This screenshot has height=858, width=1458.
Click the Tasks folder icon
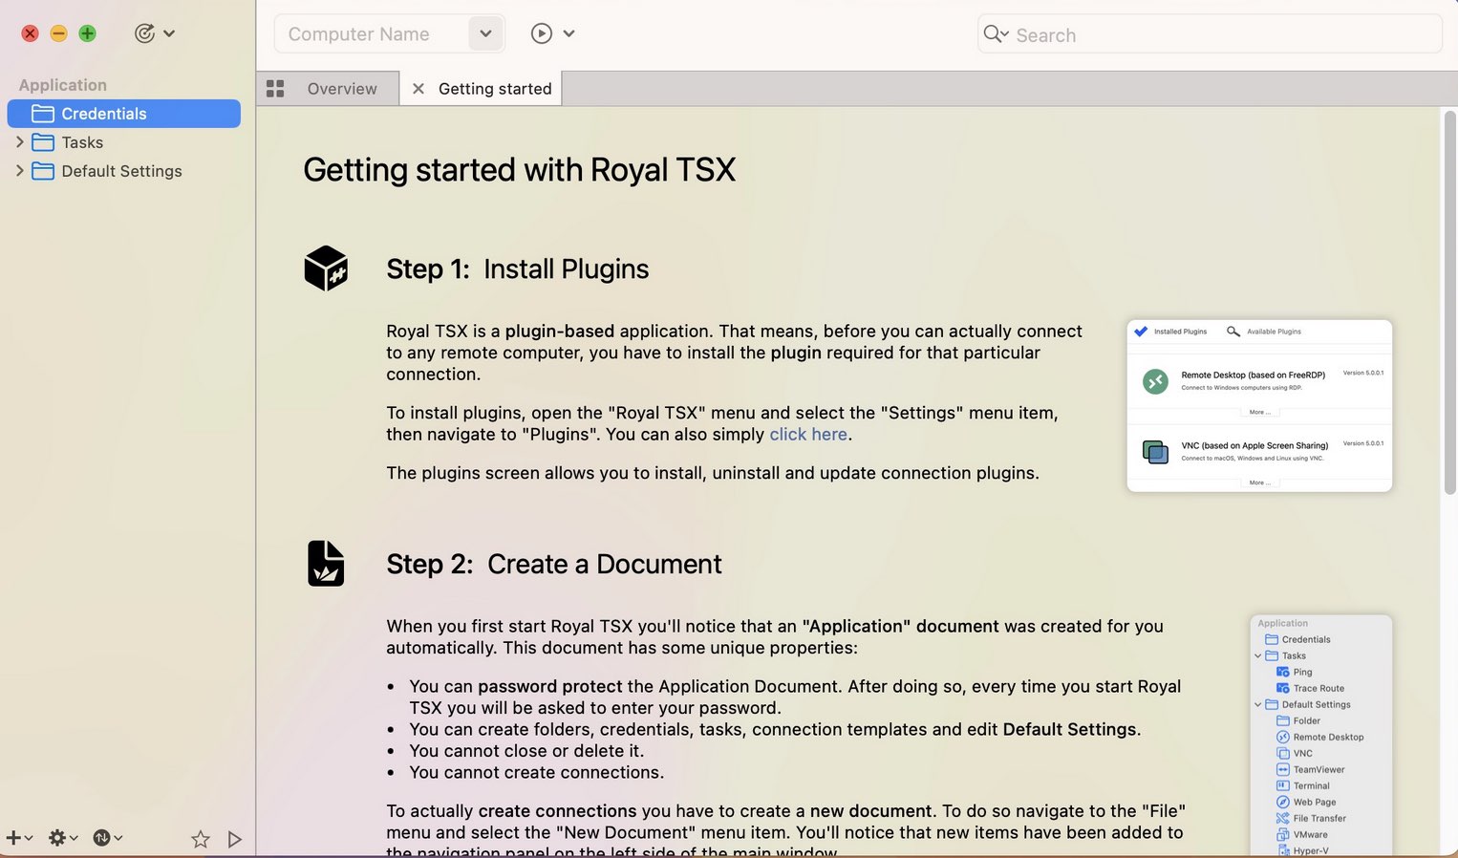(43, 142)
